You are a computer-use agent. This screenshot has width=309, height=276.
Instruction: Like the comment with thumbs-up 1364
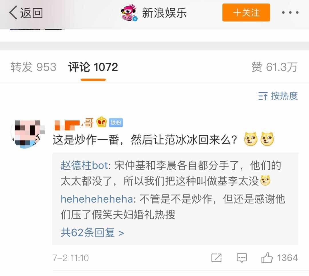[x=280, y=258]
